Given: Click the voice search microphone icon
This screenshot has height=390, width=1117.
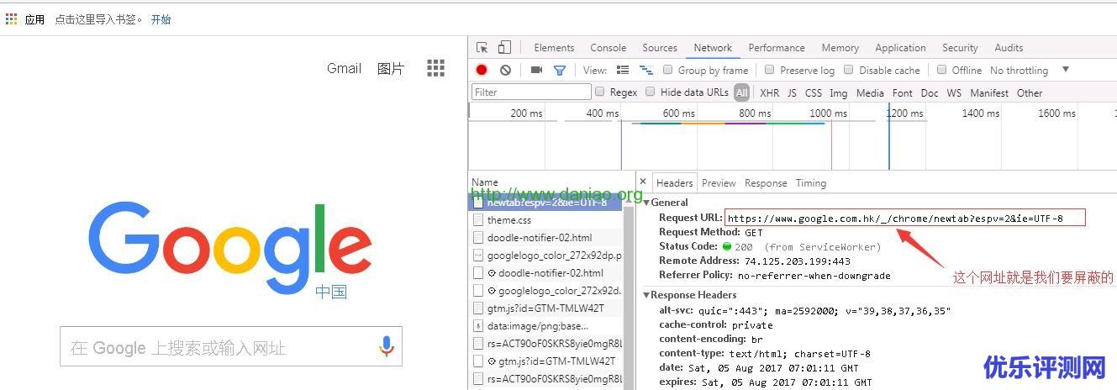Looking at the screenshot, I should pos(386,346).
